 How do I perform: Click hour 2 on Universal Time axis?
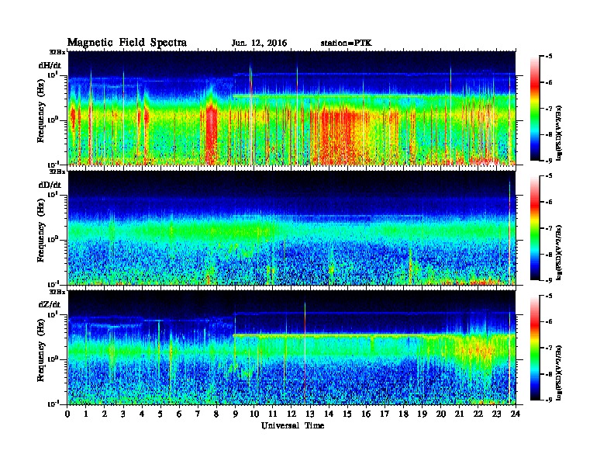point(105,414)
